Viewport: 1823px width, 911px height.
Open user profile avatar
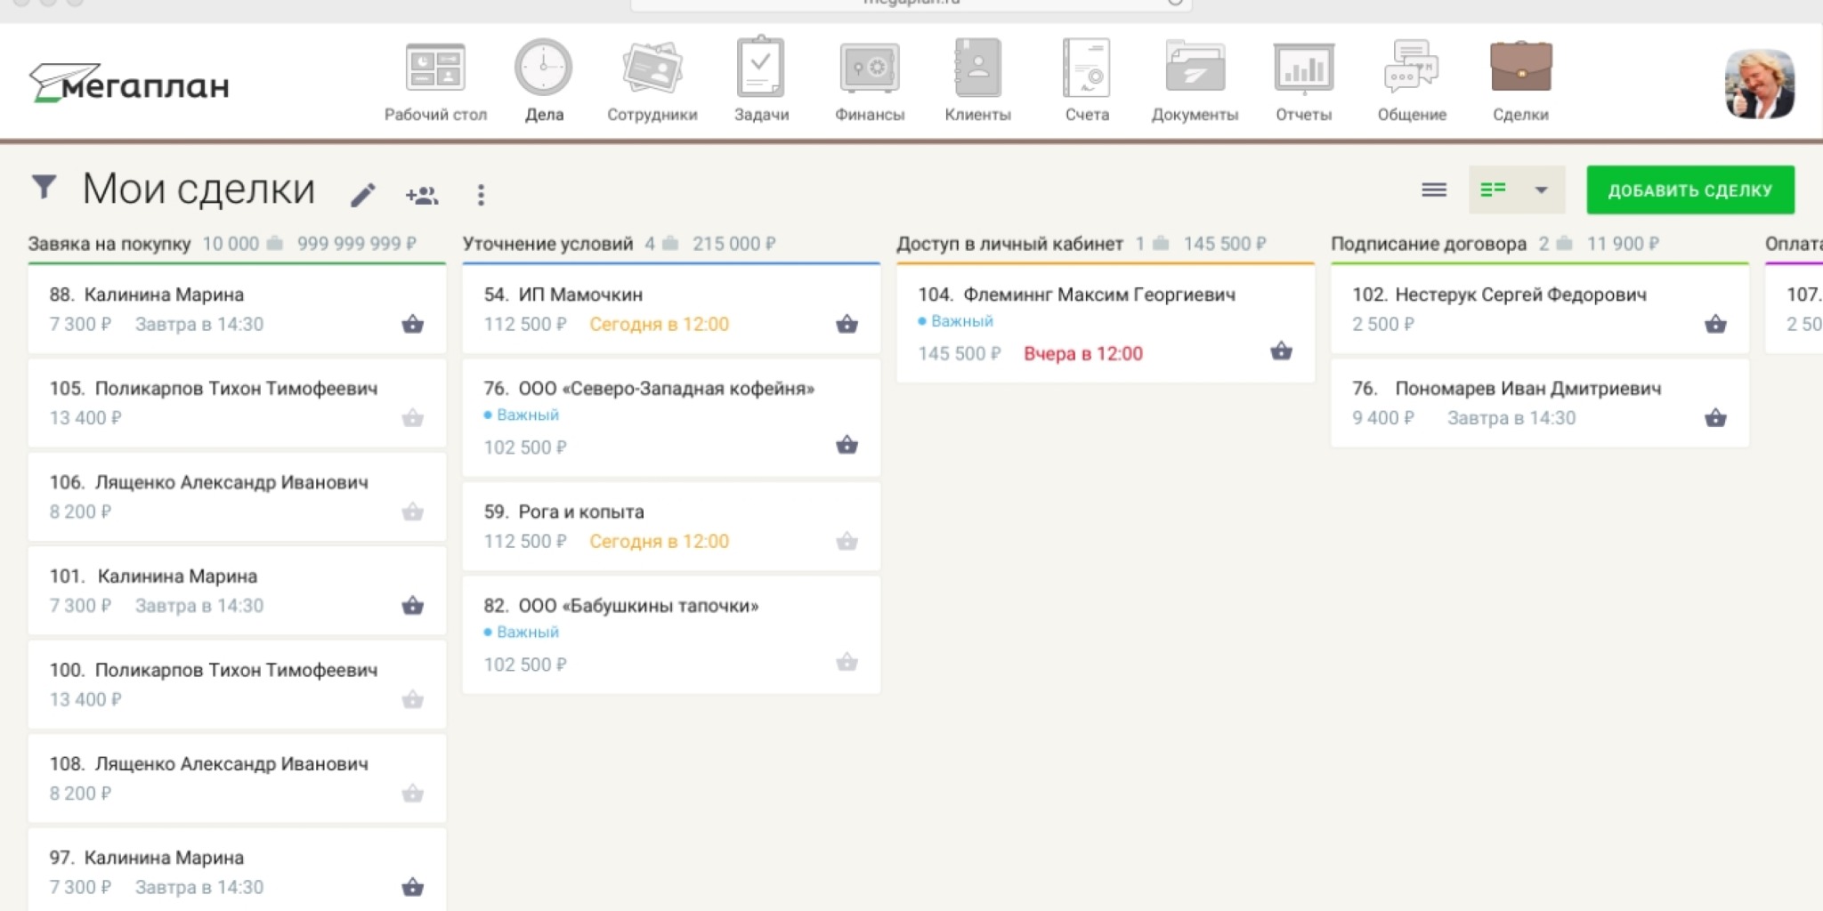pos(1760,84)
